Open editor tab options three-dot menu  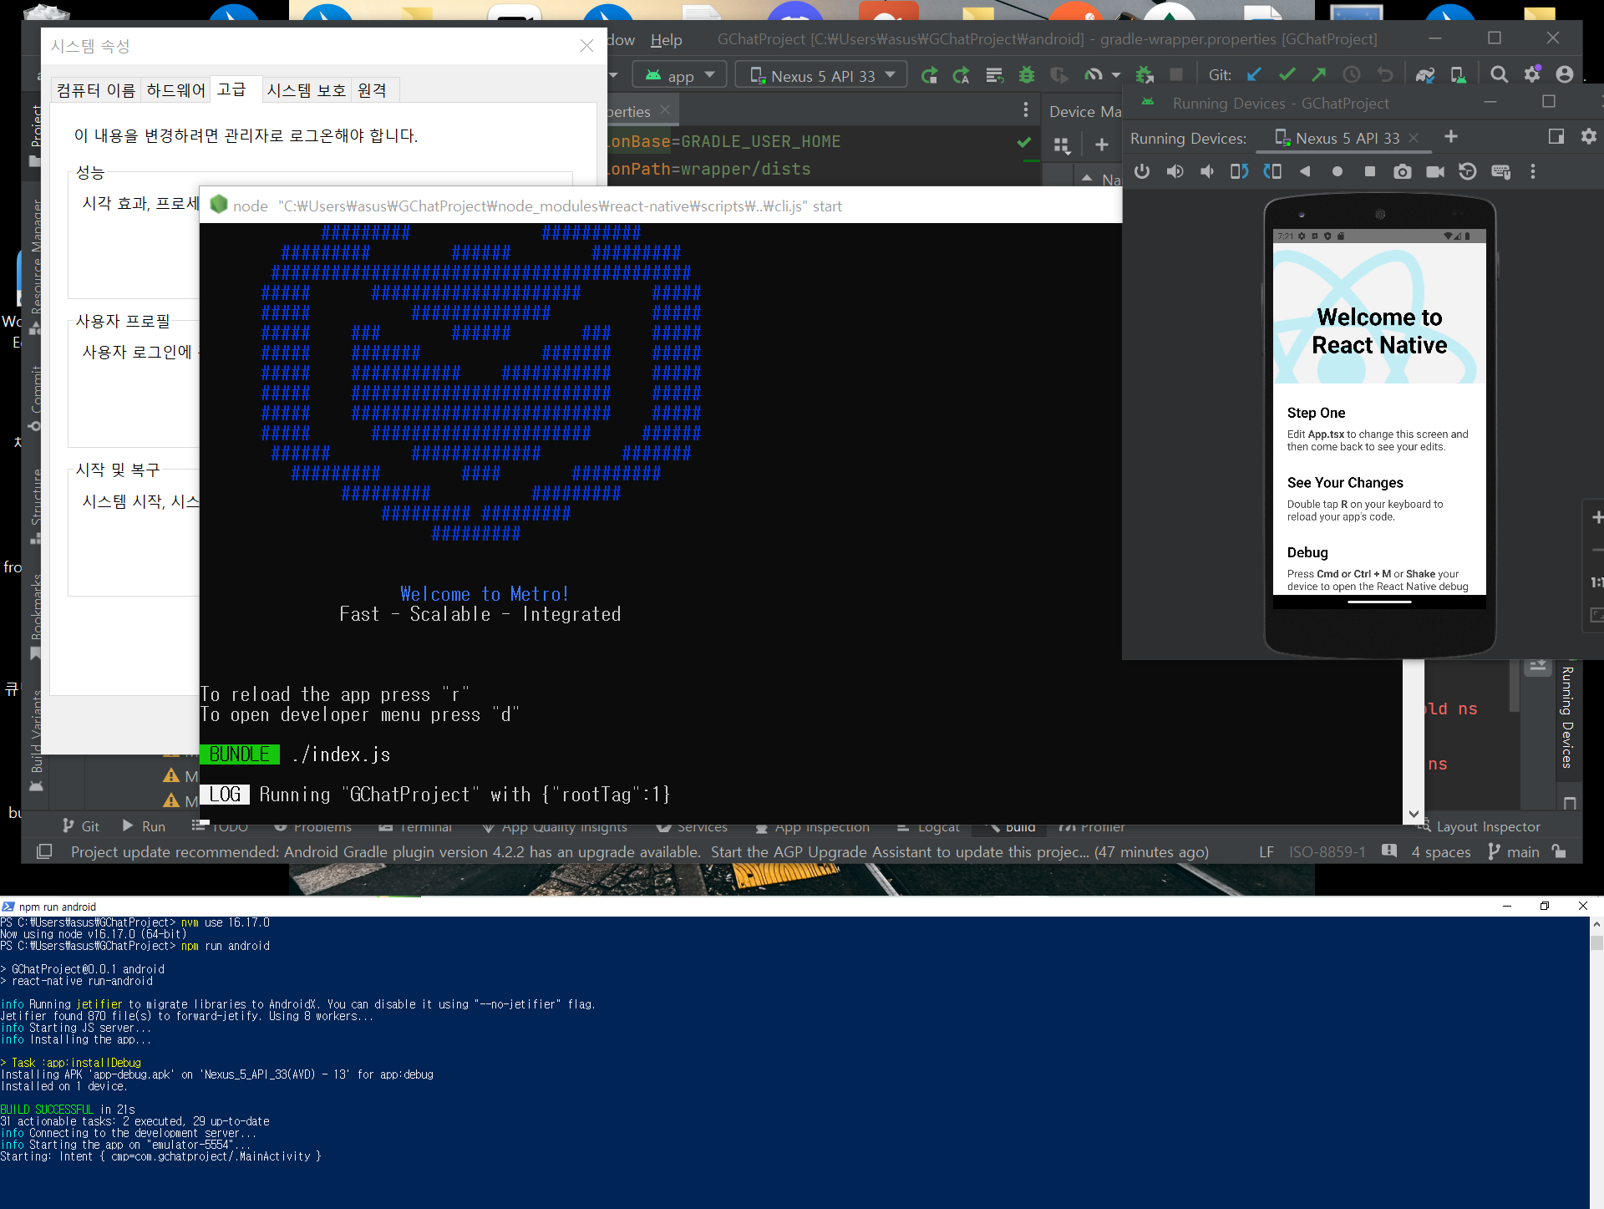click(1026, 110)
